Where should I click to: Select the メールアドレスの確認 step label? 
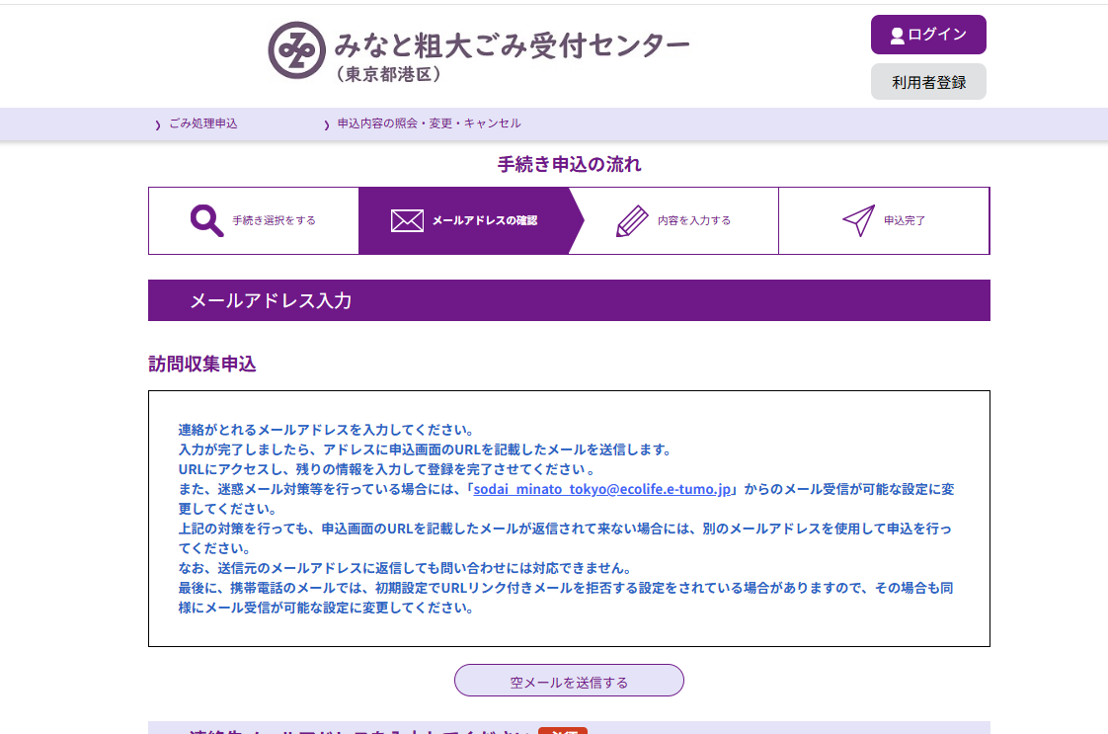(x=484, y=220)
